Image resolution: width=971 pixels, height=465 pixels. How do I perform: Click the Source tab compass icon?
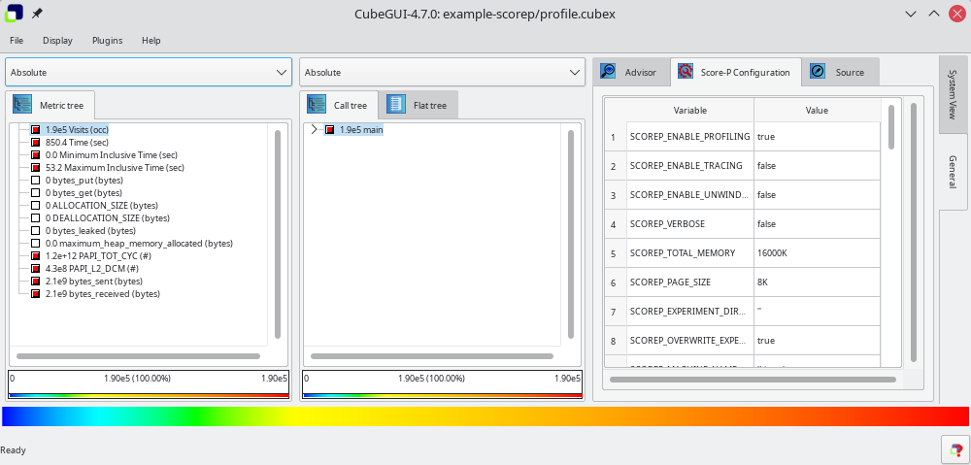coord(818,72)
